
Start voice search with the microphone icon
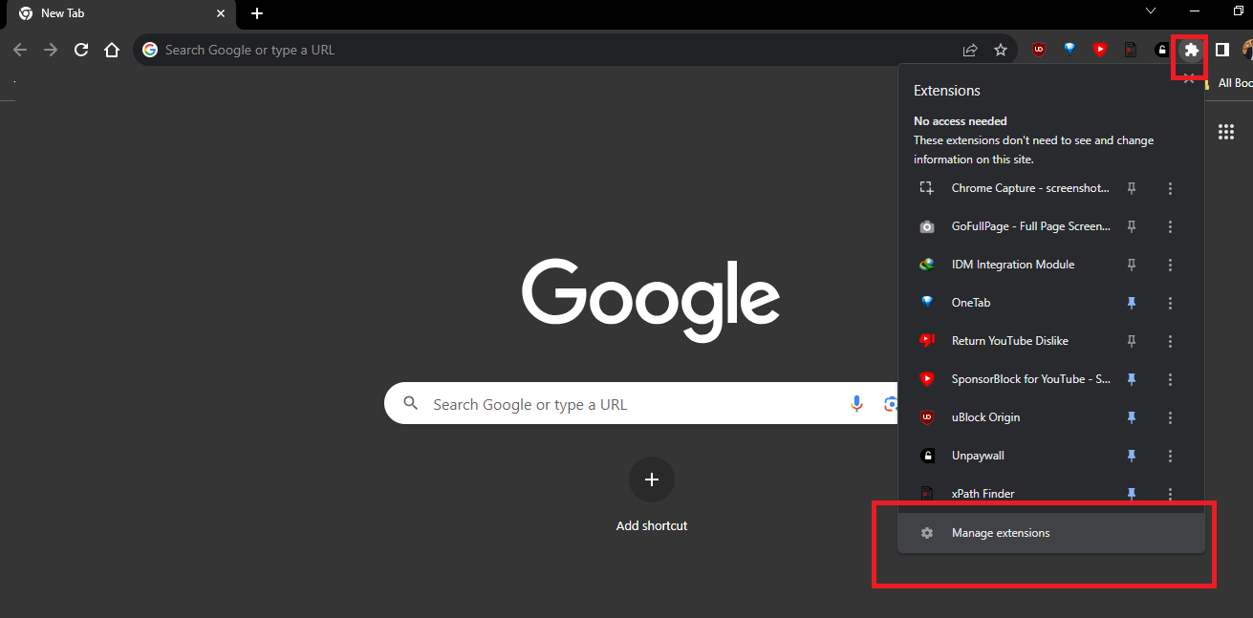857,404
